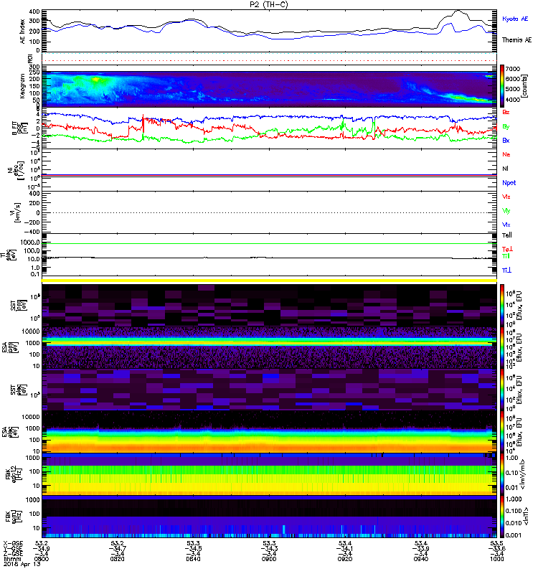
Task: Click the 53.5 X-GSE position value
Action: tap(496, 543)
